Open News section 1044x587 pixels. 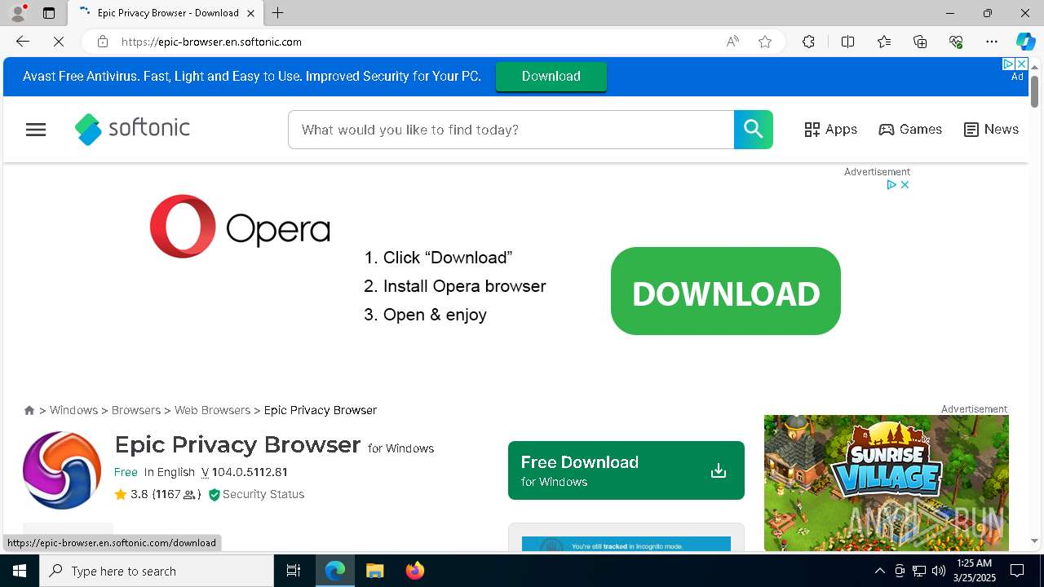pyautogui.click(x=991, y=130)
